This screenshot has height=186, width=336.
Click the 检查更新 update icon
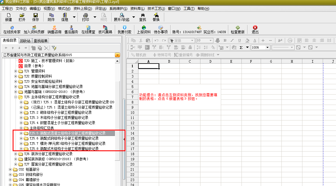click(x=237, y=29)
